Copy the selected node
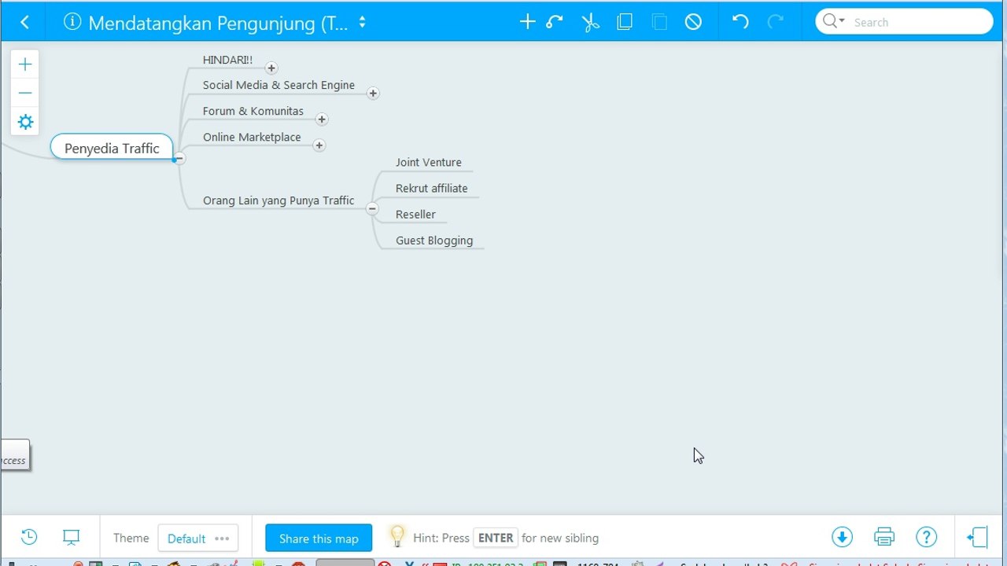Viewport: 1007px width, 566px height. [625, 22]
